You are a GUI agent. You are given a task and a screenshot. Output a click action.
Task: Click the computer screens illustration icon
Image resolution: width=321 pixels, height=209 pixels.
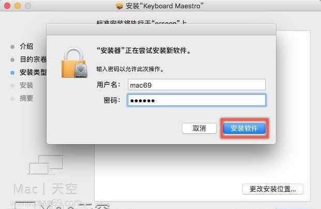click(46, 165)
